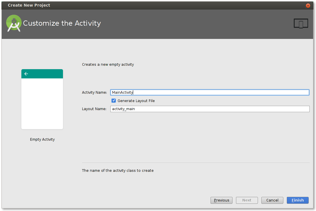Click the Layout Name text field
316x211 pixels.
(x=210, y=109)
